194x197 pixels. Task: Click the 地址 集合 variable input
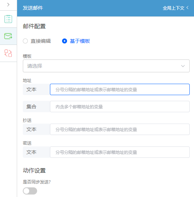120,107
